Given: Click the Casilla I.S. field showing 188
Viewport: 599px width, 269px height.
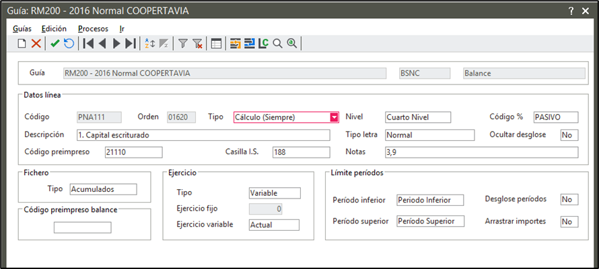Looking at the screenshot, I should [x=302, y=152].
